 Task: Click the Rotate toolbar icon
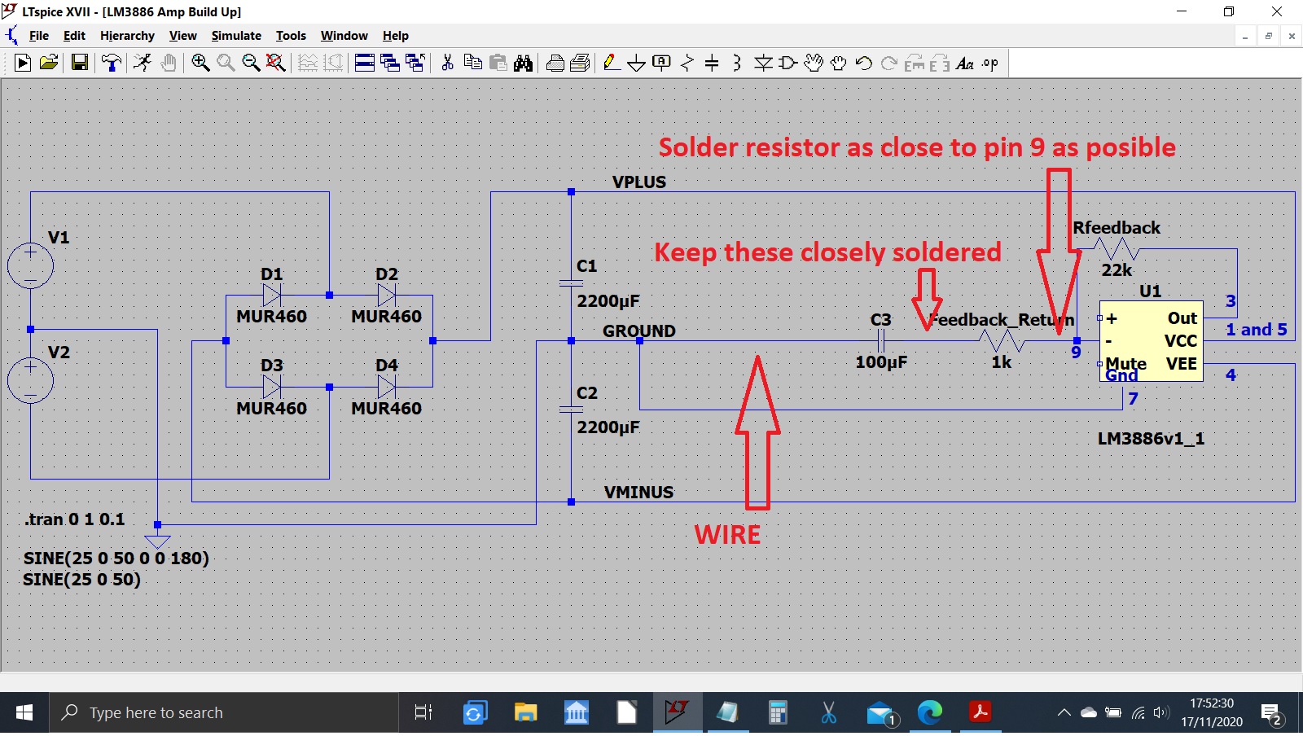915,63
